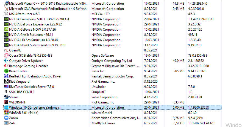Select the WinRAR 6.01 (64 bit) name
Viewport: 242px width, 127px height.
pyautogui.click(x=24, y=113)
